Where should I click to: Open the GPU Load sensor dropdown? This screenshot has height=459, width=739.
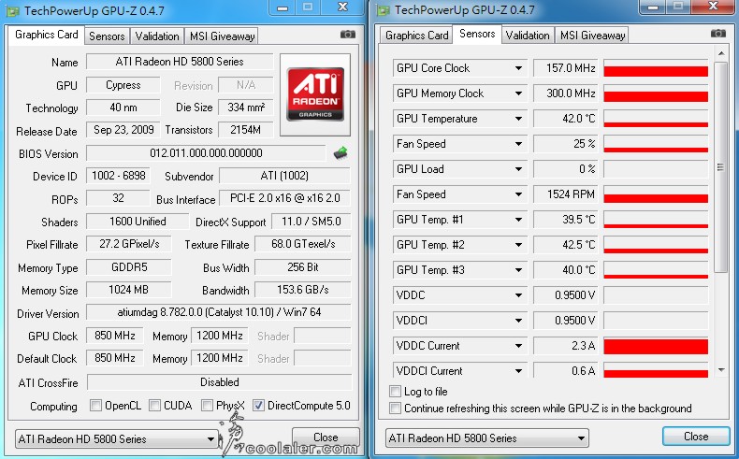point(518,169)
